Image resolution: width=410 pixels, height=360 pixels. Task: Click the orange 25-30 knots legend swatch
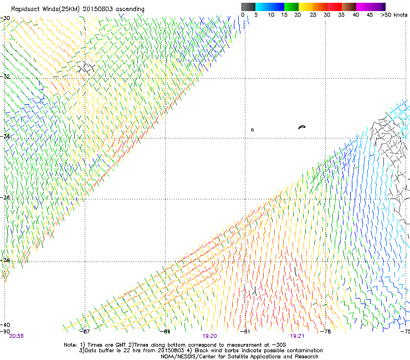point(320,7)
